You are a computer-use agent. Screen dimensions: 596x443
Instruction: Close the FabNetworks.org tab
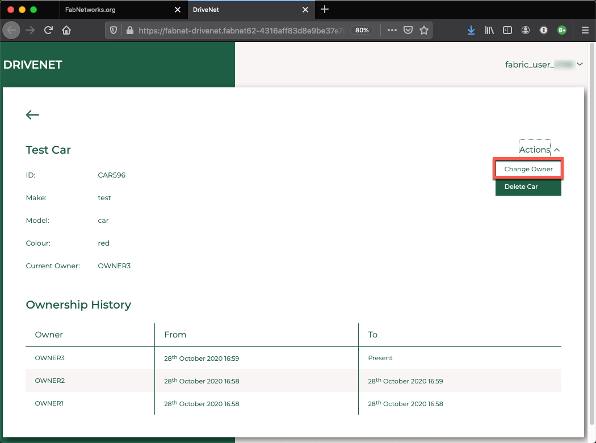[x=178, y=10]
